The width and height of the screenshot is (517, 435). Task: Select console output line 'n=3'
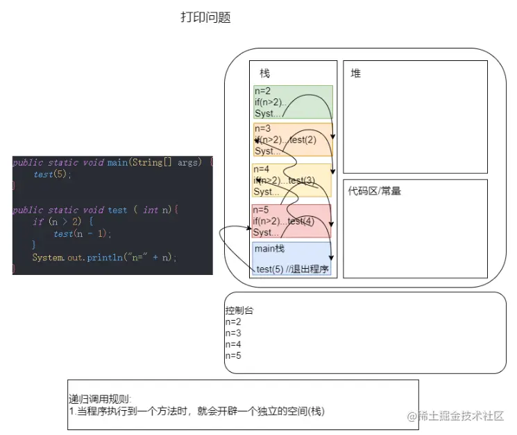[233, 333]
